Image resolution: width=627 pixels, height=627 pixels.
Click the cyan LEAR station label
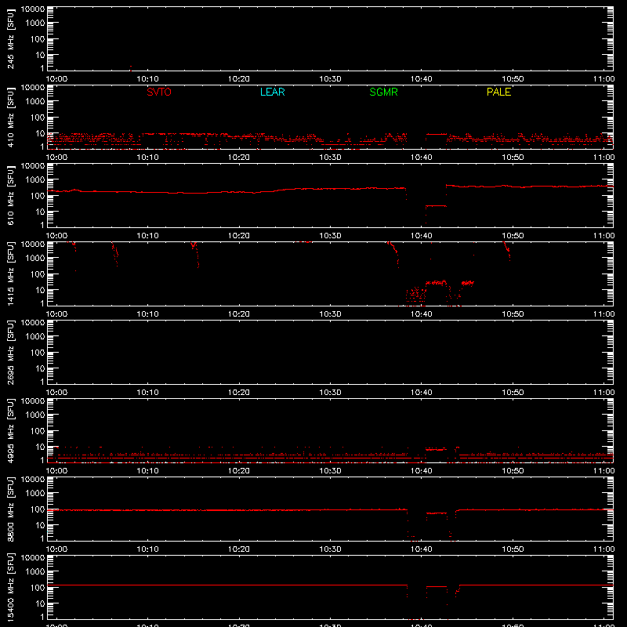(x=272, y=92)
